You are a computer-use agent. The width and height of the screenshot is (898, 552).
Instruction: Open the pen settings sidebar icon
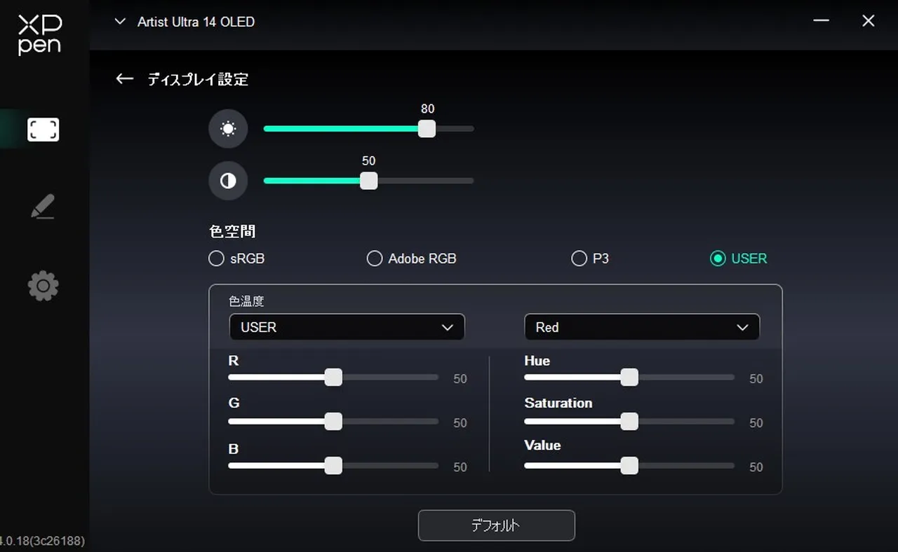click(x=43, y=207)
